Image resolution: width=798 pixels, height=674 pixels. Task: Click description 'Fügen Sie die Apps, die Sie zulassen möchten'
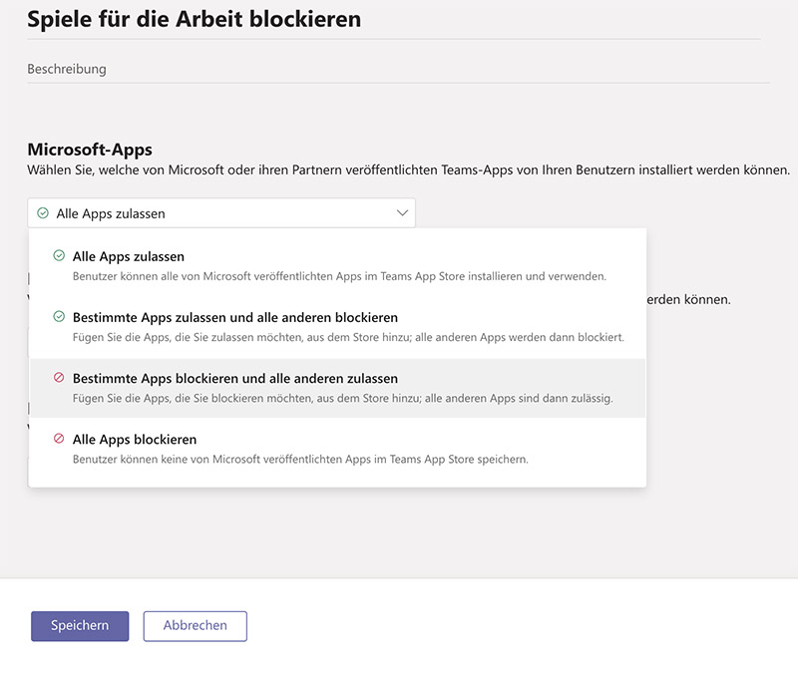point(348,337)
